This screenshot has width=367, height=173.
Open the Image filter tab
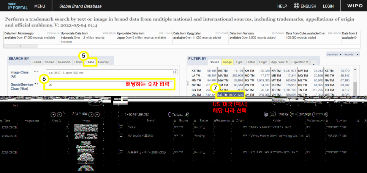[x=228, y=62]
